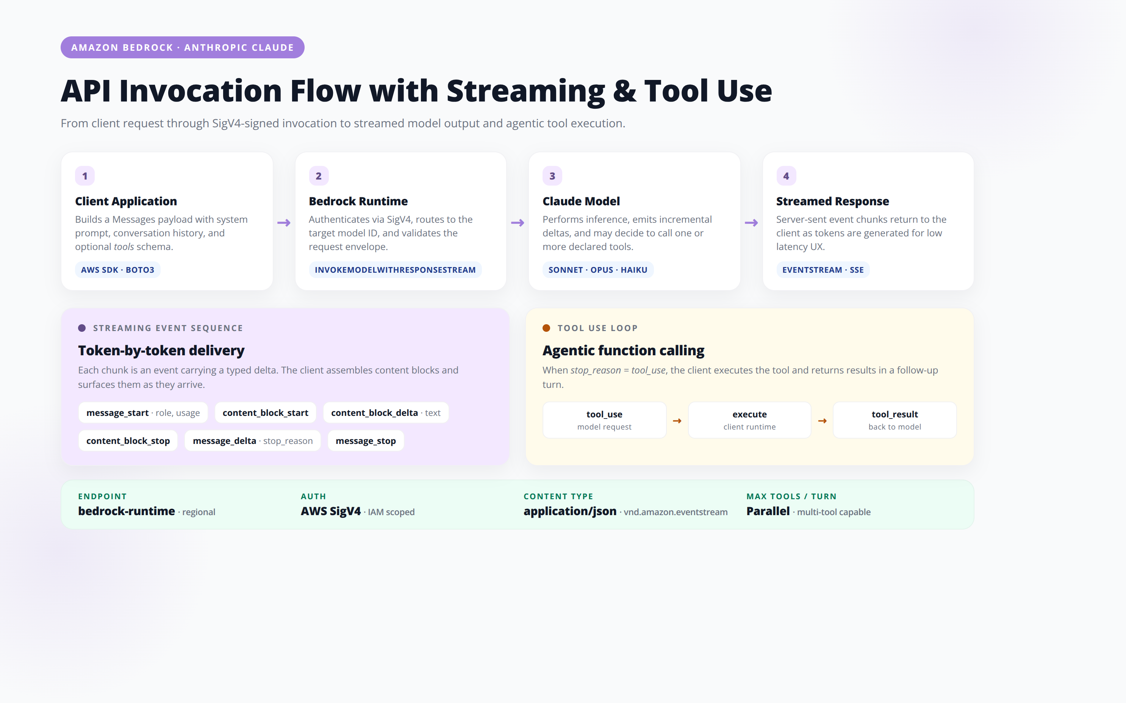Image resolution: width=1126 pixels, height=703 pixels.
Task: Click the "Agentic function calling" heading
Action: tap(623, 350)
